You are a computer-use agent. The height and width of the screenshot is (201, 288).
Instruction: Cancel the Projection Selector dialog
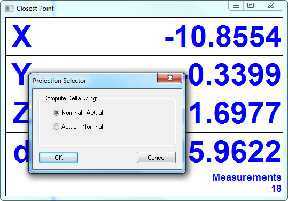pyautogui.click(x=156, y=158)
